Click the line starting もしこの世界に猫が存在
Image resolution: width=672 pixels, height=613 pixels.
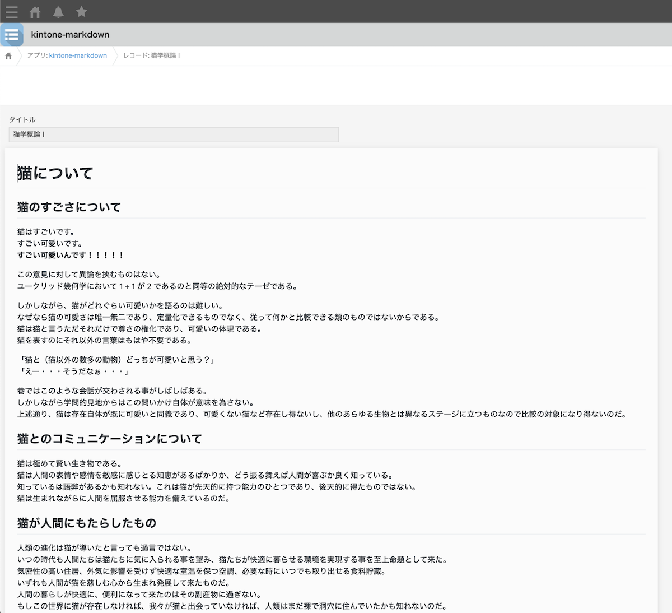pos(233,606)
